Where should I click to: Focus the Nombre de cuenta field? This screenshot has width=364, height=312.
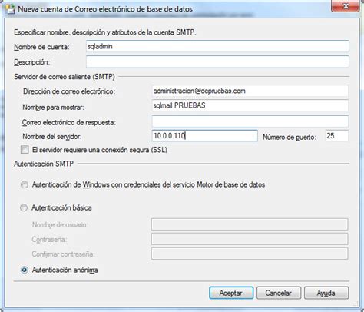click(x=217, y=46)
